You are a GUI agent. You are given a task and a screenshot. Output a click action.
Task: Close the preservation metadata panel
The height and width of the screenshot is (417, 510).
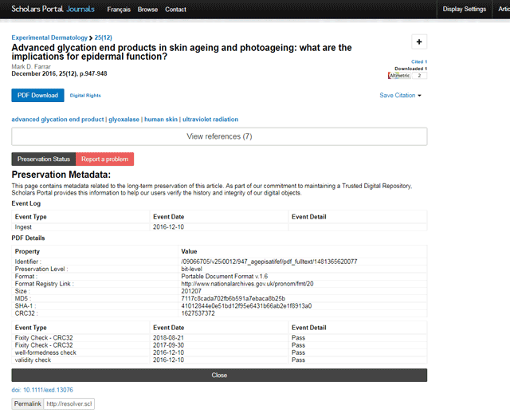pyautogui.click(x=219, y=375)
